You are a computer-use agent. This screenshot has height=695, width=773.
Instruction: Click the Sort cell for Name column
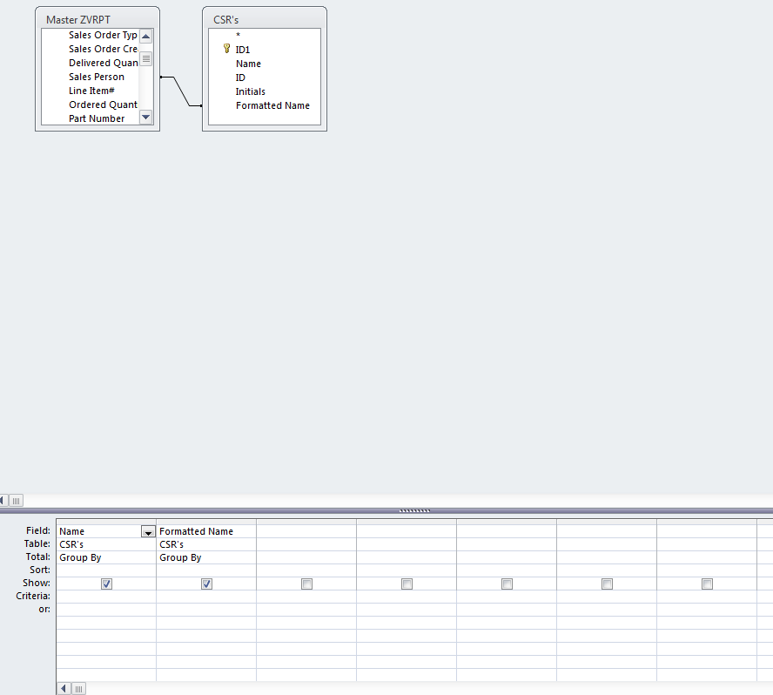pos(106,570)
